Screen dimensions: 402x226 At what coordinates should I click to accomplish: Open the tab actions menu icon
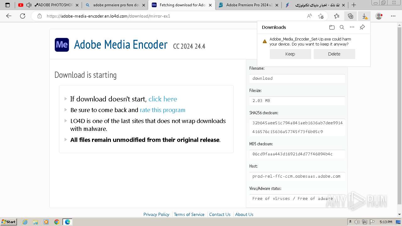(8, 5)
